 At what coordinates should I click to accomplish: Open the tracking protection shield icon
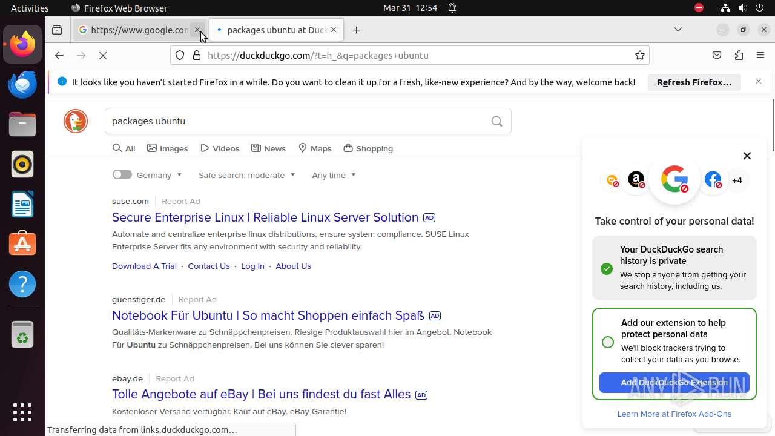(180, 55)
